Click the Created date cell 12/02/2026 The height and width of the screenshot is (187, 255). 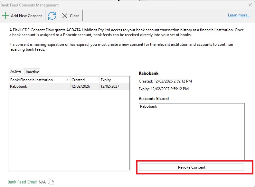pos(81,86)
